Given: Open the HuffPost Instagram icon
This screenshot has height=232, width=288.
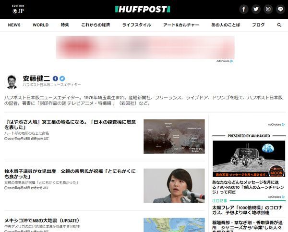Looking at the screenshot, I should pyautogui.click(x=268, y=9).
